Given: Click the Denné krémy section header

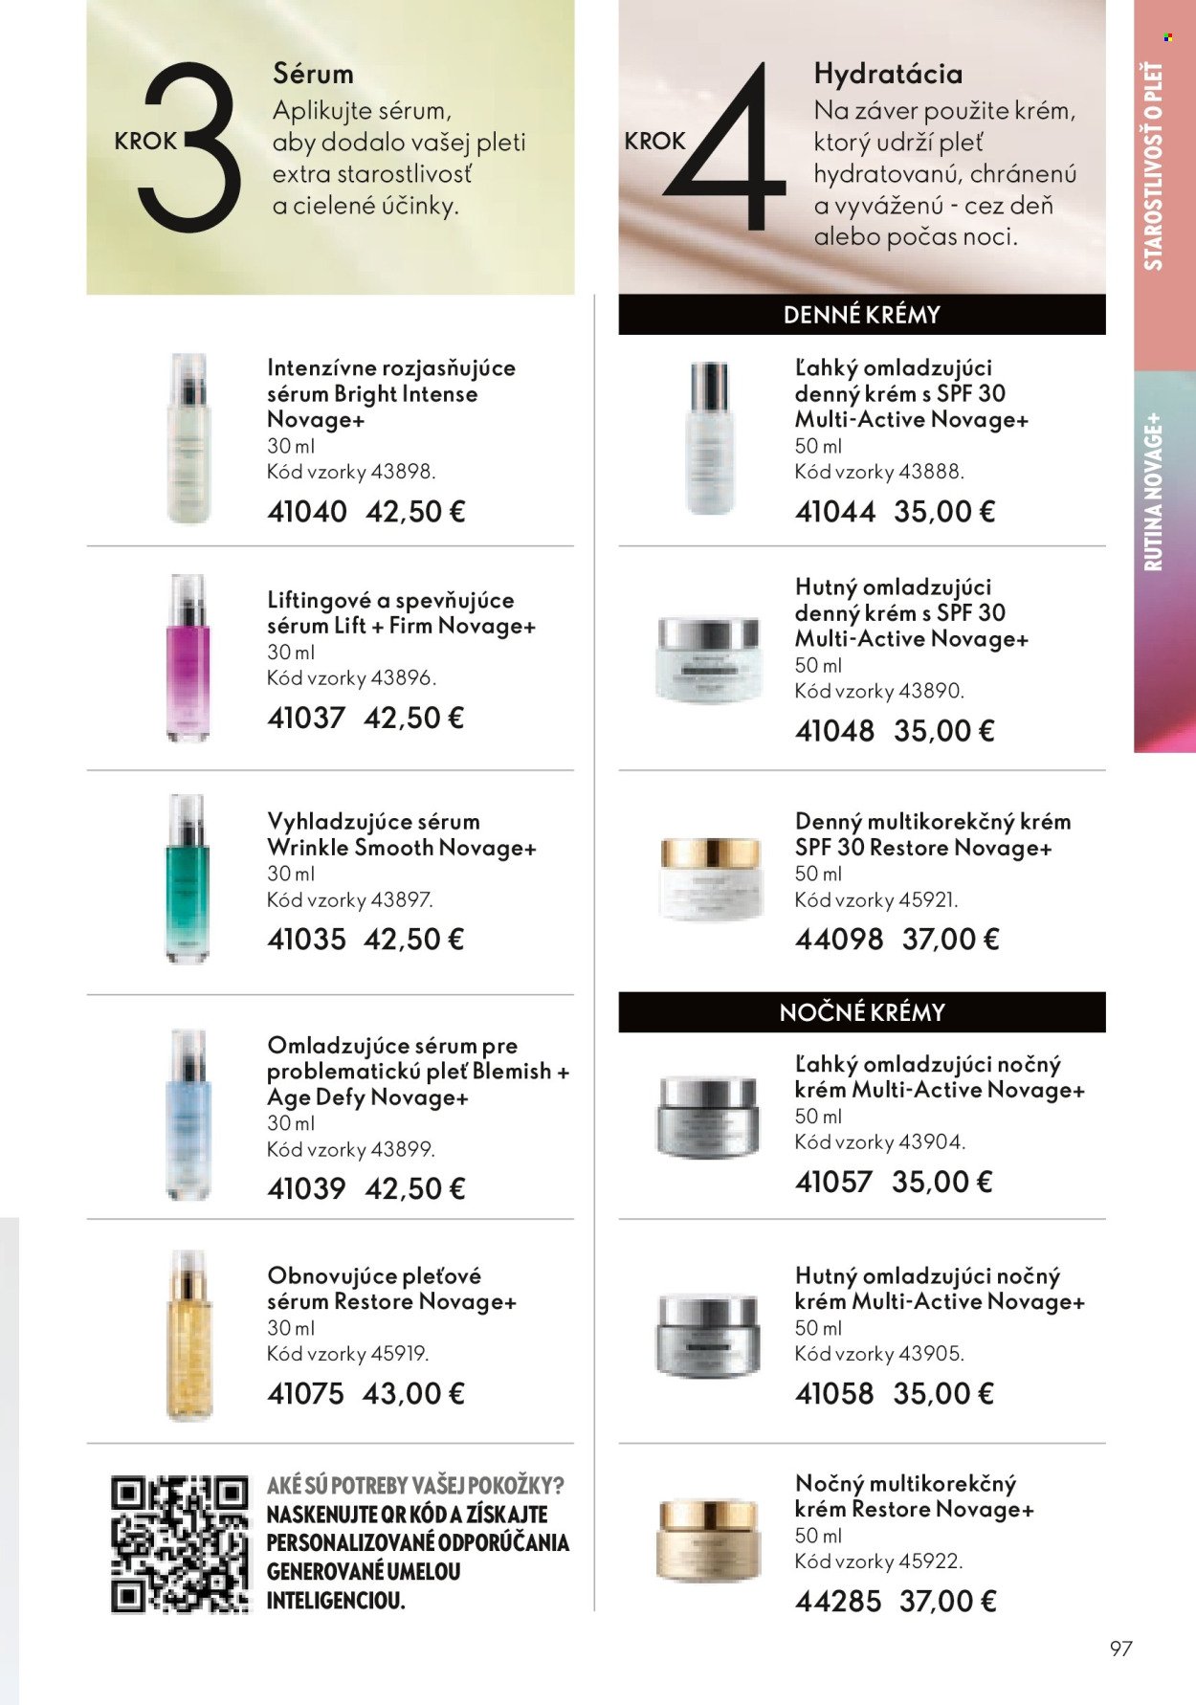Looking at the screenshot, I should coord(861,315).
